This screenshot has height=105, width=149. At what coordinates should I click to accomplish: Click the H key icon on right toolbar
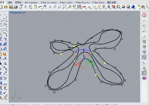[x=144, y=73]
